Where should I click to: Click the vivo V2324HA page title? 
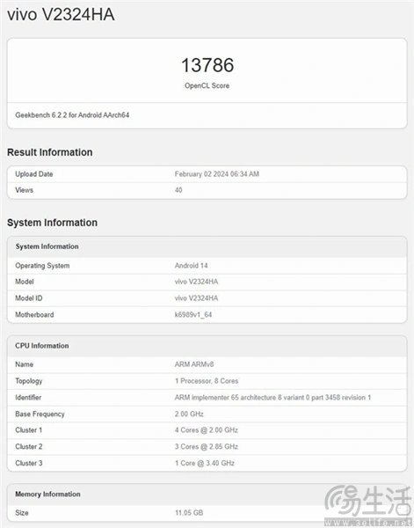click(x=61, y=15)
